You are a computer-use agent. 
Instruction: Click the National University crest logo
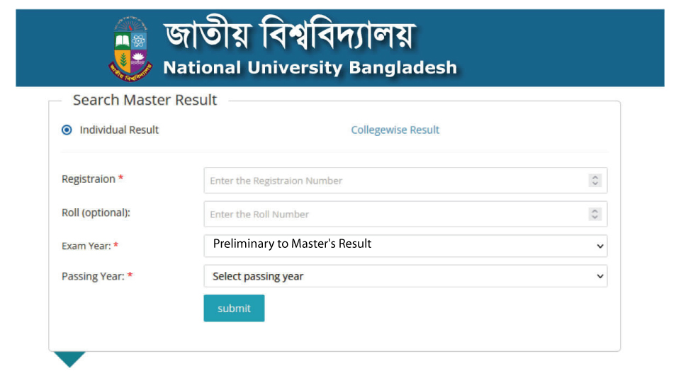point(130,49)
